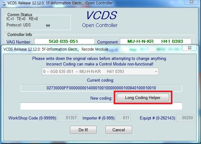Image resolution: width=201 pixels, height=144 pixels.
Task: Click the communication activity indicator icon
Action: click(x=48, y=25)
